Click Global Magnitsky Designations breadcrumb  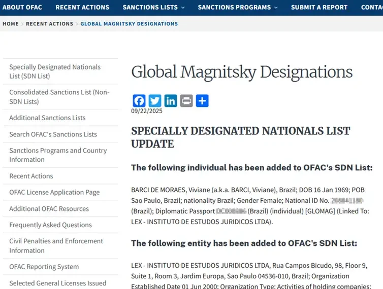pyautogui.click(x=129, y=24)
